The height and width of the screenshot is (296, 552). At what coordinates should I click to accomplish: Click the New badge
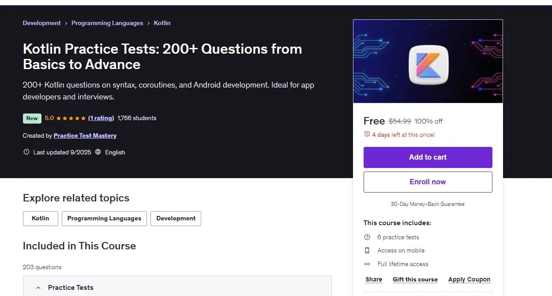[x=32, y=118]
